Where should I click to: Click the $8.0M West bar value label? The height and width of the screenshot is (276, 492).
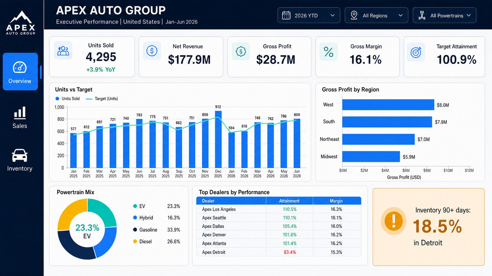pos(443,105)
